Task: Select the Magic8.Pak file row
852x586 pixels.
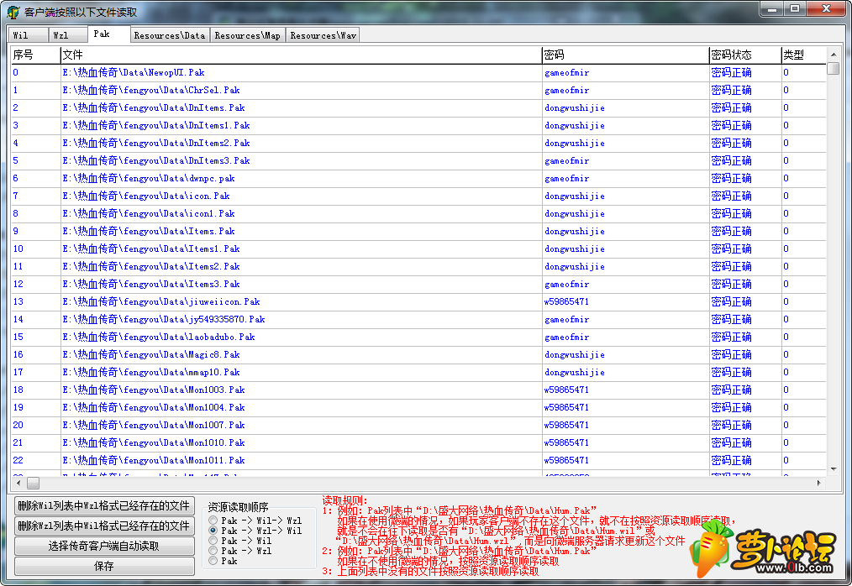Action: (418, 354)
